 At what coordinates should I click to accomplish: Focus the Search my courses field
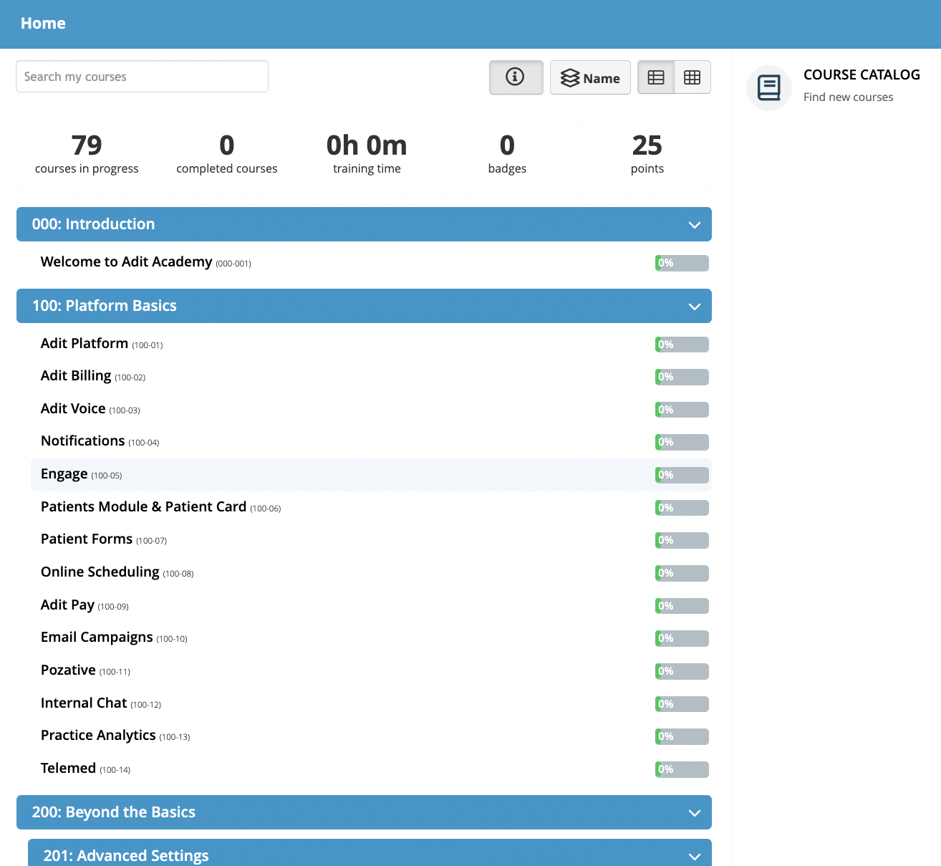142,77
